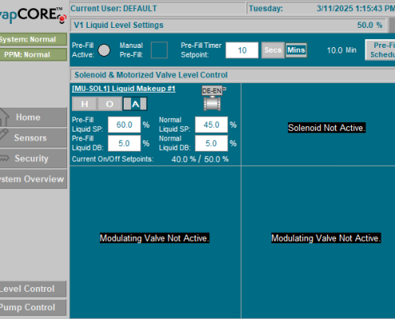Screen dimensions: 395x319
Task: Click the key icon beside Security
Action: click(4, 159)
